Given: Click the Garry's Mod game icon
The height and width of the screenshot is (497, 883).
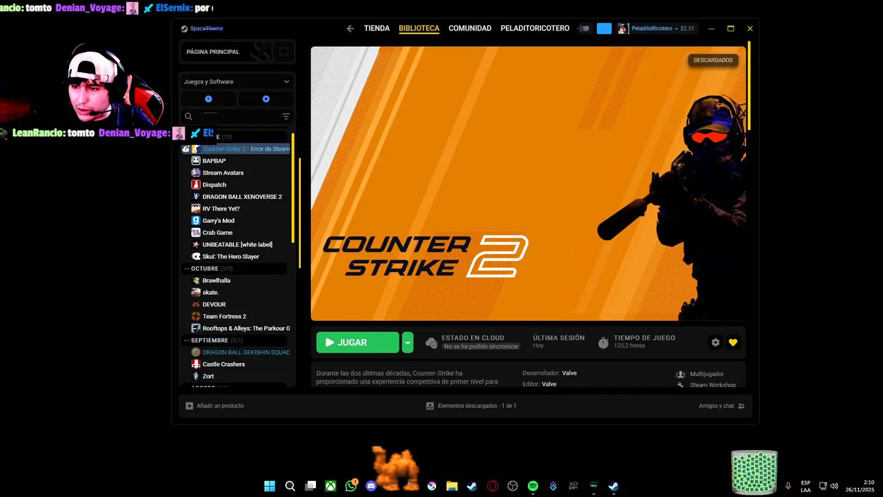Looking at the screenshot, I should tap(196, 220).
